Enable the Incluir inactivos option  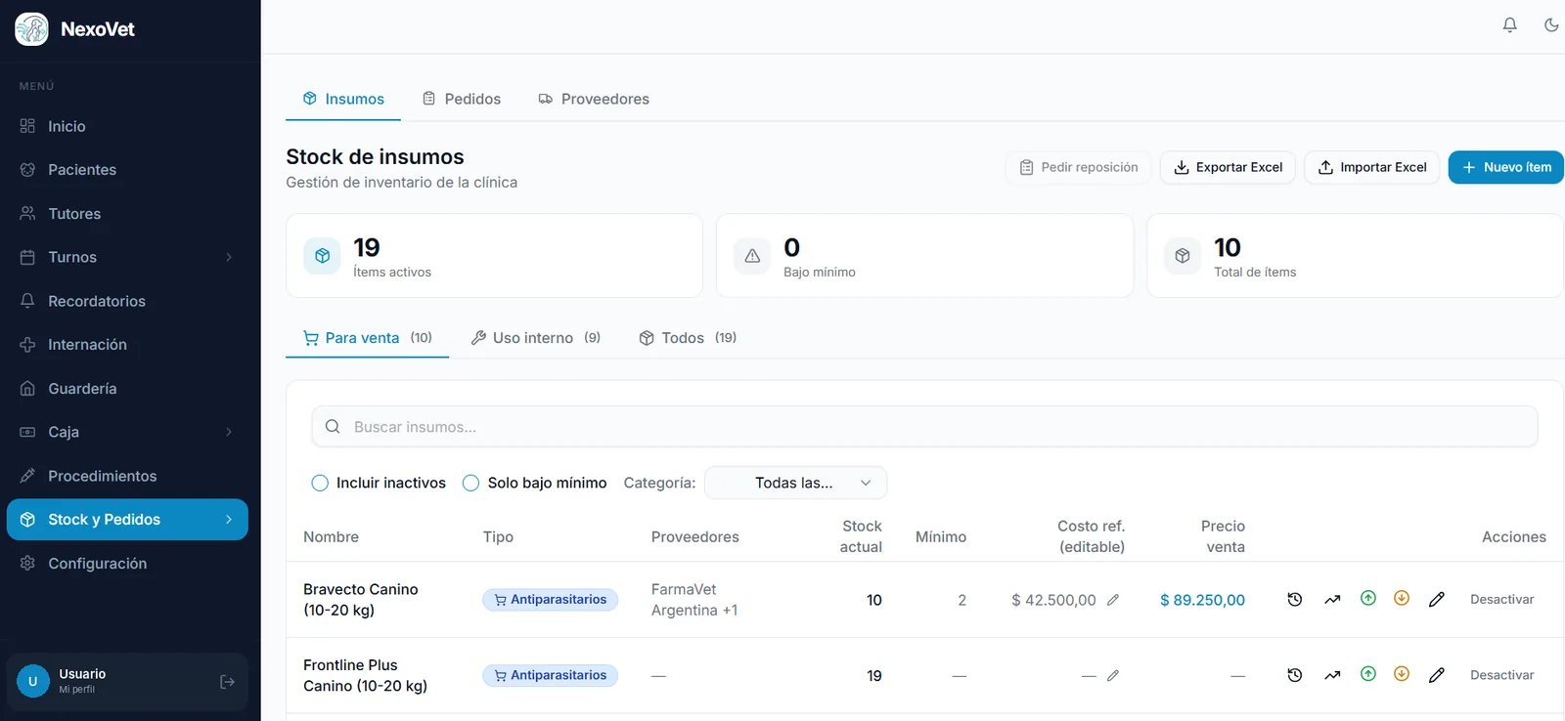click(320, 483)
